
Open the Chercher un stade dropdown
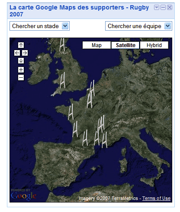tap(39, 26)
